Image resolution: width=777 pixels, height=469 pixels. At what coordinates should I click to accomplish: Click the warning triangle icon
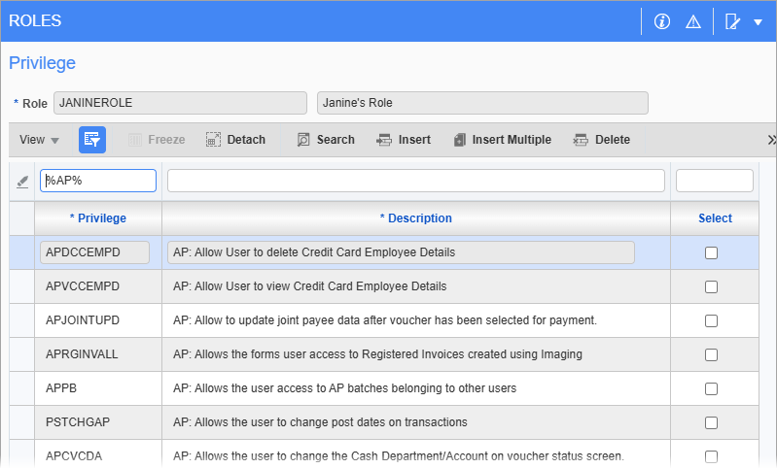692,21
